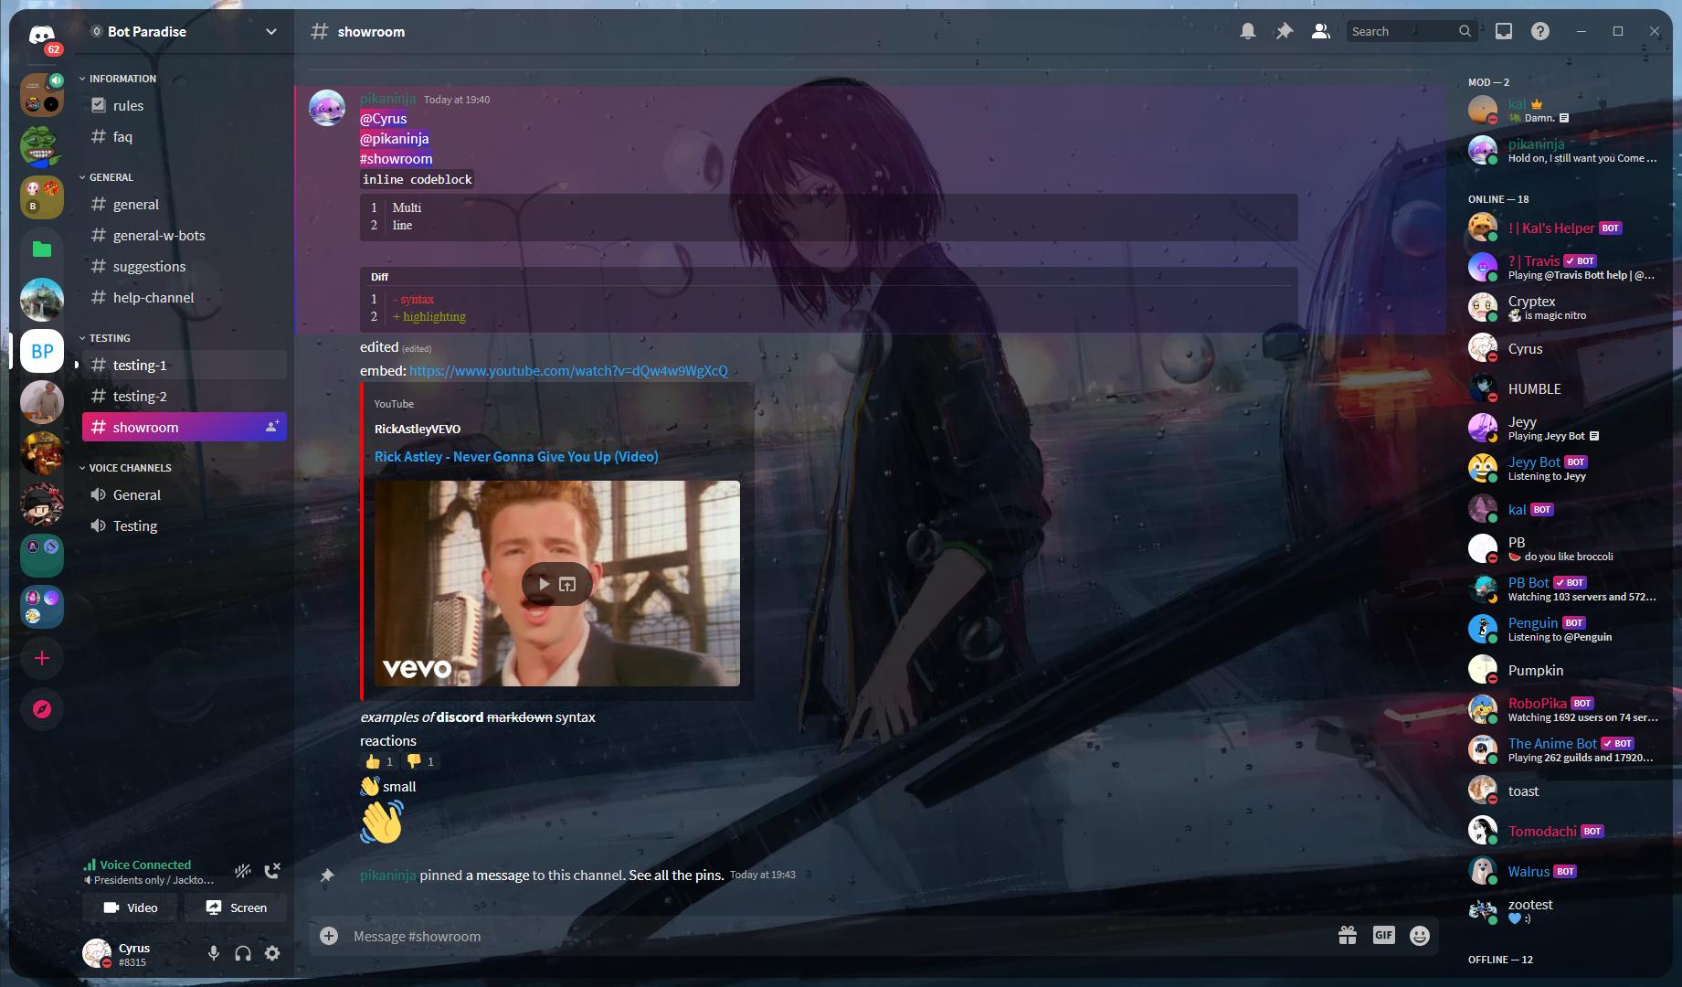This screenshot has width=1682, height=987.
Task: Open the Rick Astley YouTube video link
Action: click(x=516, y=456)
